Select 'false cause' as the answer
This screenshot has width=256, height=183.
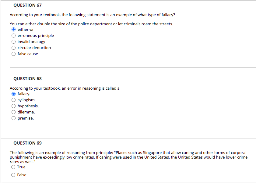13,54
